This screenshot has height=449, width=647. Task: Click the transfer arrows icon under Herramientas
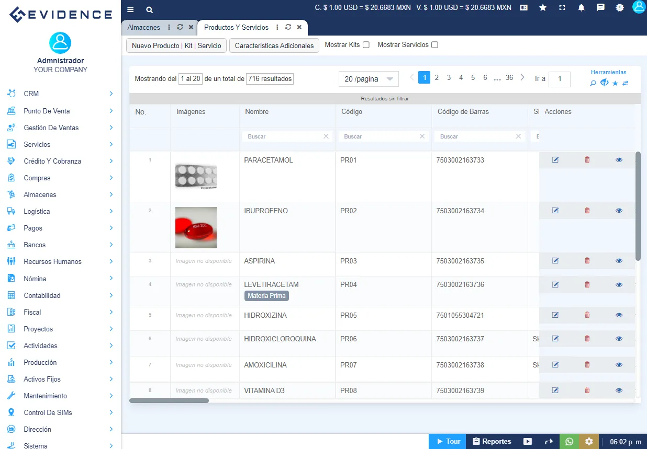pos(626,83)
